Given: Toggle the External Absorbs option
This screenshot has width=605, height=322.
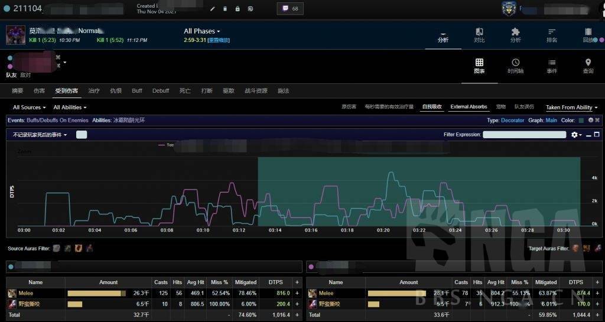Looking at the screenshot, I should click(469, 107).
